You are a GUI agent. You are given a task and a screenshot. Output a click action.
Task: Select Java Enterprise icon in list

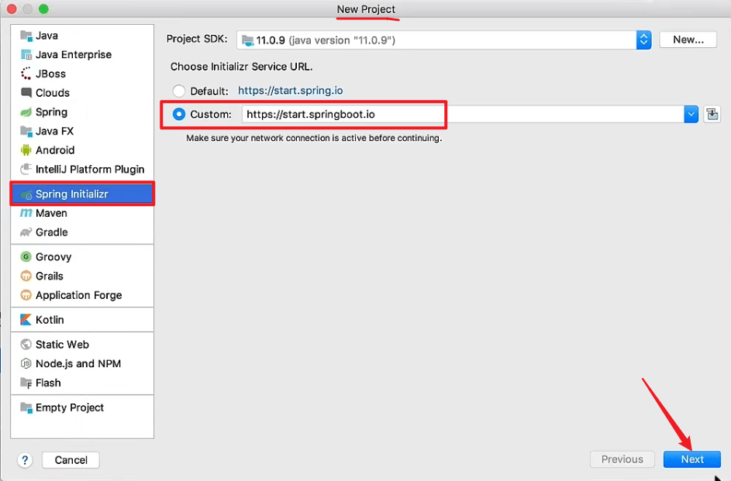tap(26, 54)
